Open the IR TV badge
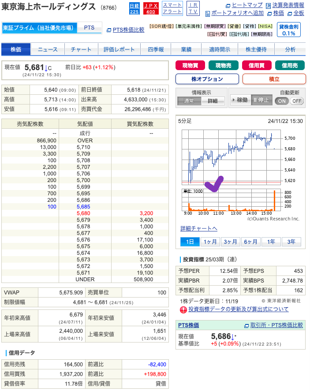The height and width of the screenshot is (391, 310). point(193,8)
